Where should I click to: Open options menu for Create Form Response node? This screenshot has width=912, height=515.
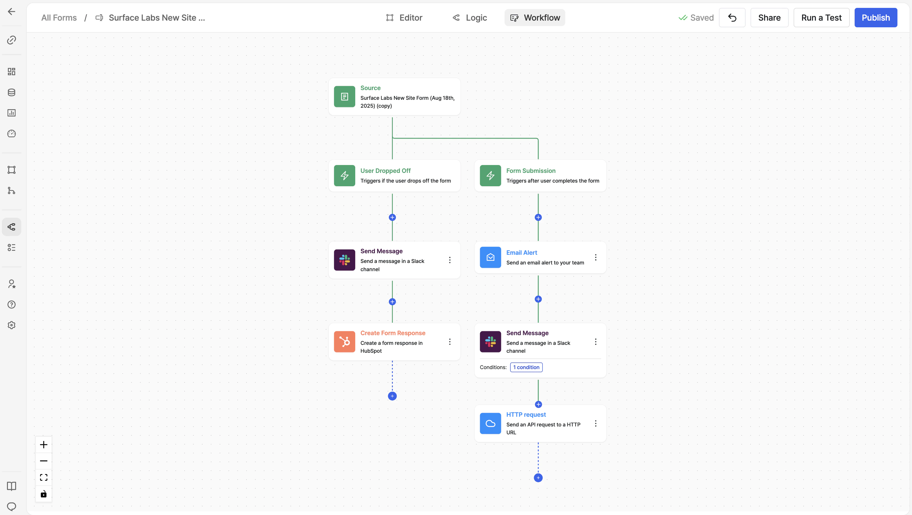pos(450,342)
